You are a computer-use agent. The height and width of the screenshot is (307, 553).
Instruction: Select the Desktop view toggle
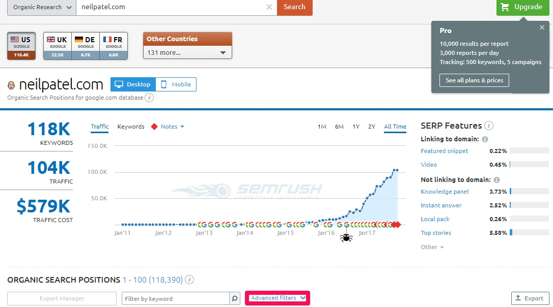(x=133, y=84)
